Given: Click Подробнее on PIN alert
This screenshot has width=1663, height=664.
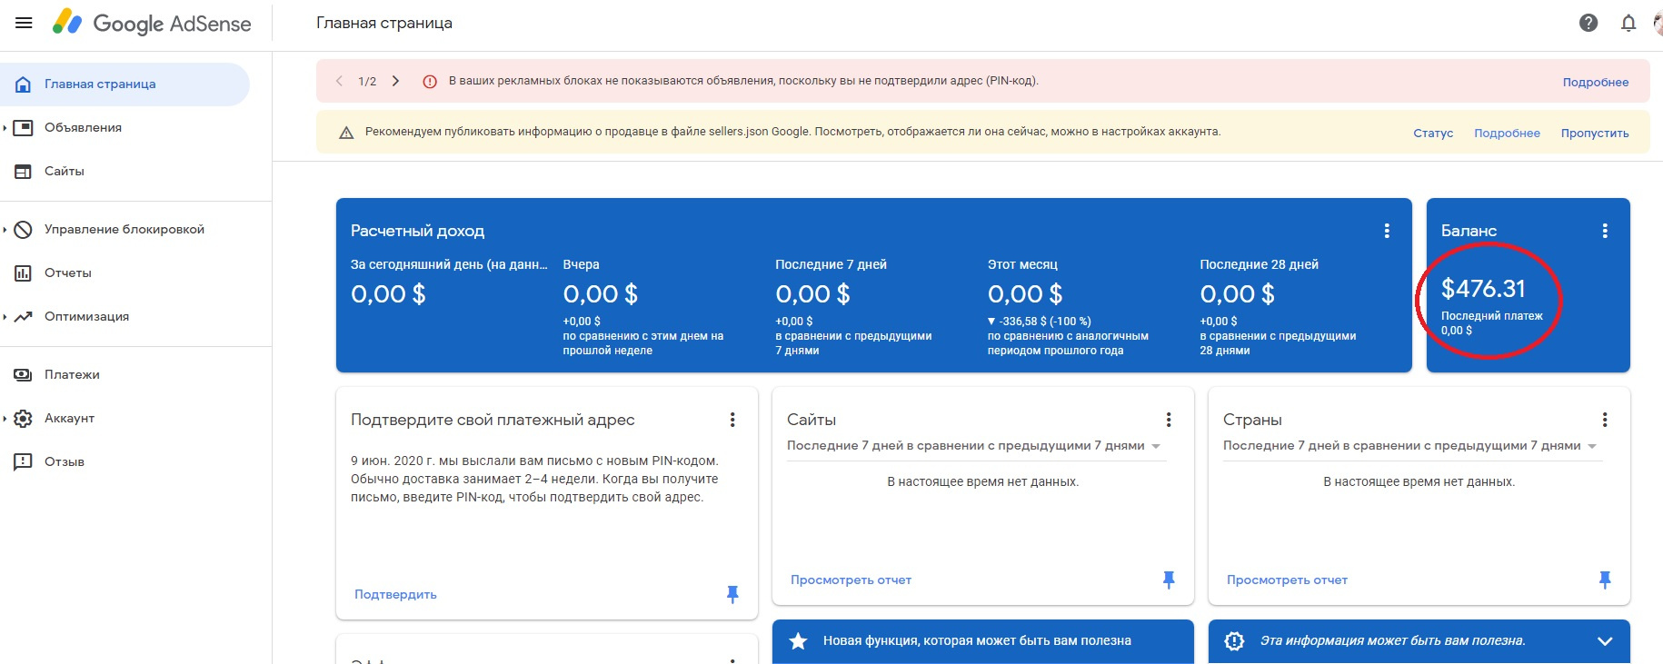Looking at the screenshot, I should (x=1596, y=82).
